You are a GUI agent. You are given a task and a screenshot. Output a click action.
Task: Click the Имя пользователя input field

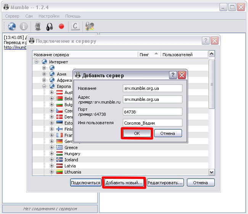point(153,123)
